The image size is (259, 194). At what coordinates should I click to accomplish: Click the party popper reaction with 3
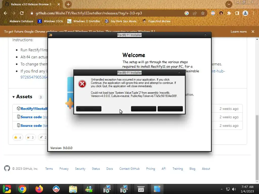coord(30,137)
